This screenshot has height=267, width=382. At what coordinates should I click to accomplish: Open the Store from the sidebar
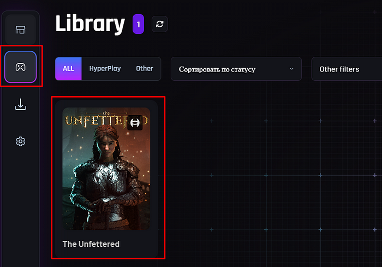point(21,29)
